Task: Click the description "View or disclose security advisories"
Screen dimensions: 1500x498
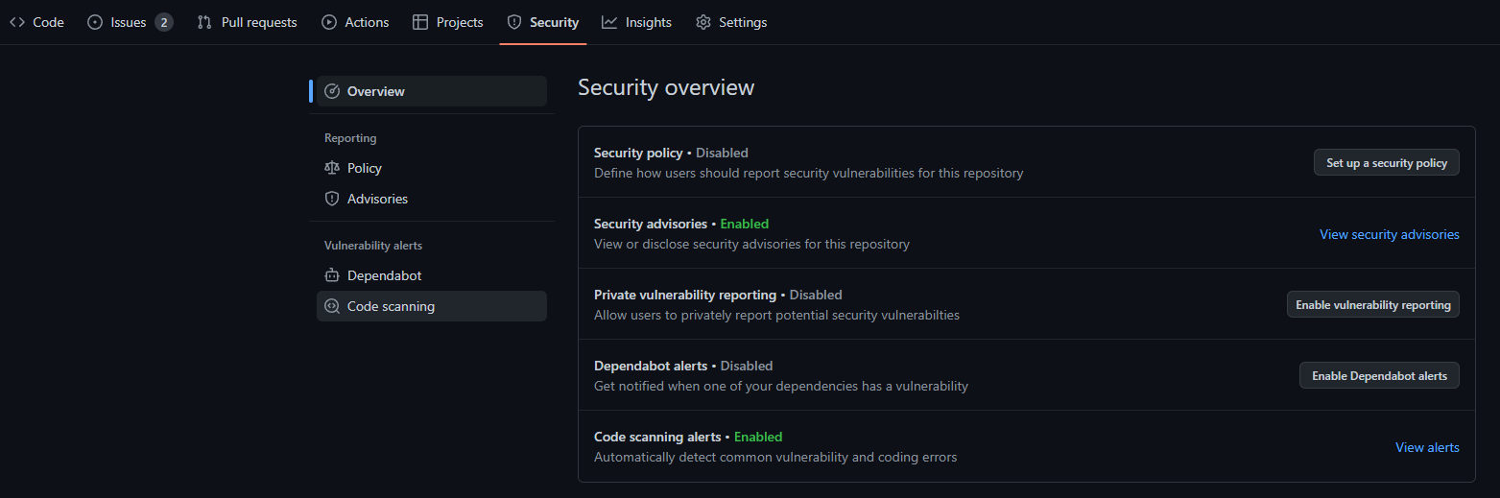Action: coord(751,245)
